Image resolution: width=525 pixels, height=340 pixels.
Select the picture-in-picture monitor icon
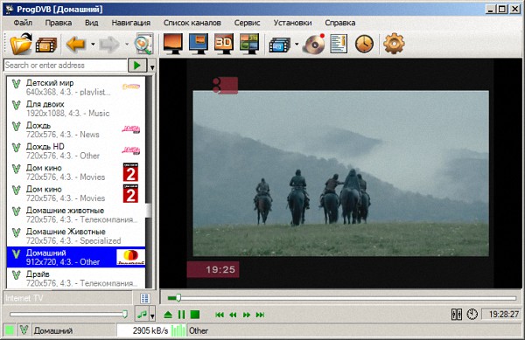199,44
